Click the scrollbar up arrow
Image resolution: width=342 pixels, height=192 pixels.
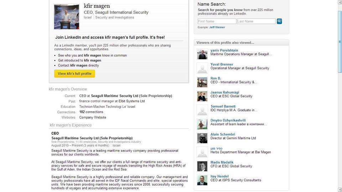pyautogui.click(x=340, y=2)
